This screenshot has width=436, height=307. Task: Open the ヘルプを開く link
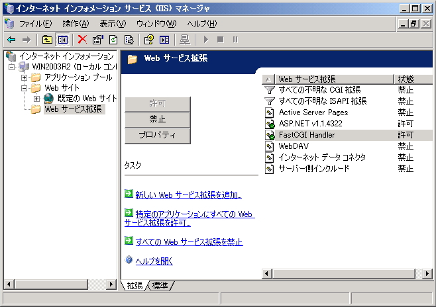[154, 261]
